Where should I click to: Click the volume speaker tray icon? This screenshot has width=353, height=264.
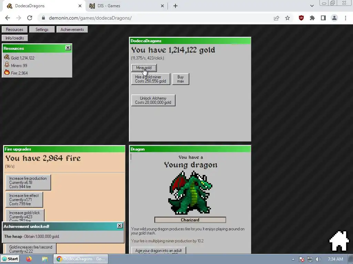click(x=318, y=259)
